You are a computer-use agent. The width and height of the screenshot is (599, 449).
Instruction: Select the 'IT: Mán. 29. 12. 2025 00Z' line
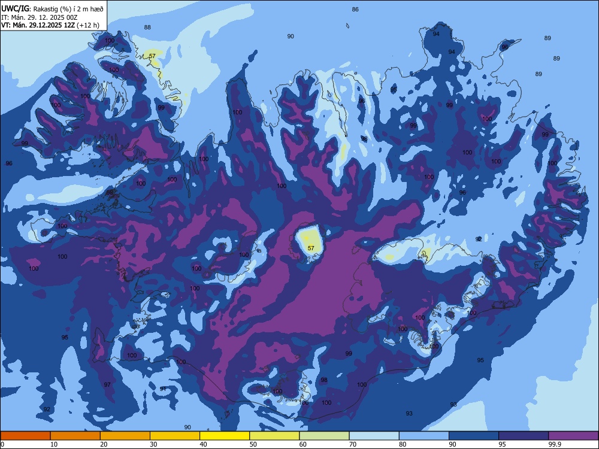(39, 17)
